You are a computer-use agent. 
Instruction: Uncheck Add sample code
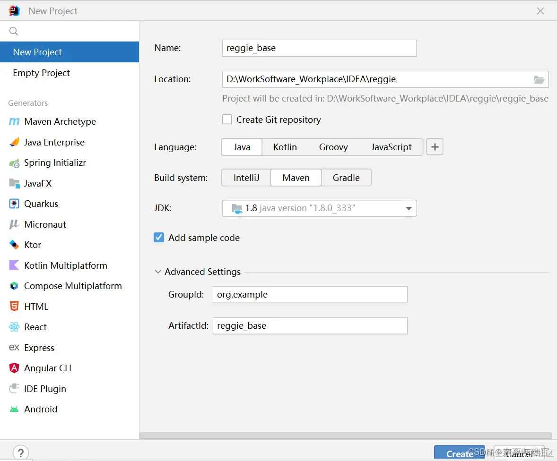(159, 238)
